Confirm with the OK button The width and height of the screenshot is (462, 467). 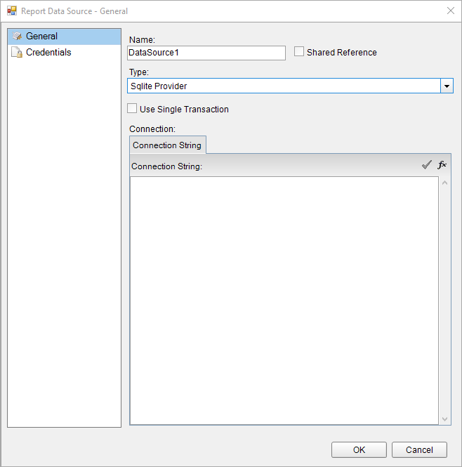pos(359,449)
